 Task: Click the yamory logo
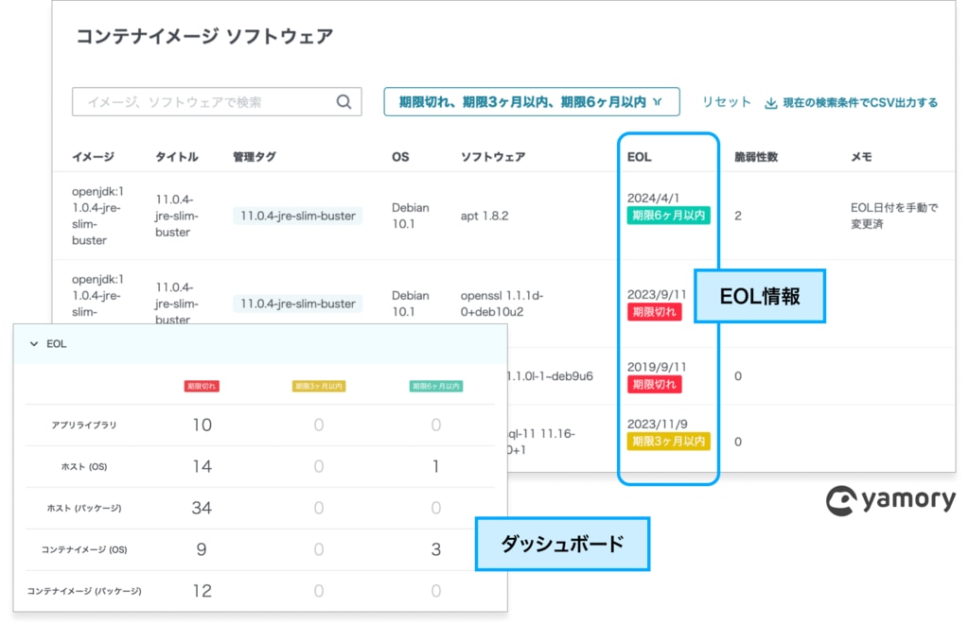[890, 500]
